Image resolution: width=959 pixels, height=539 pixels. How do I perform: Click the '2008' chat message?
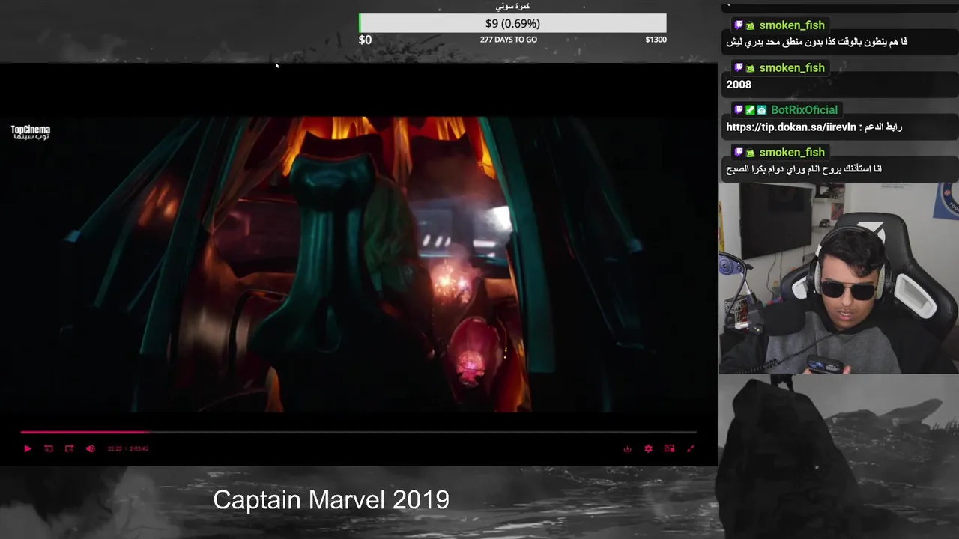click(739, 85)
